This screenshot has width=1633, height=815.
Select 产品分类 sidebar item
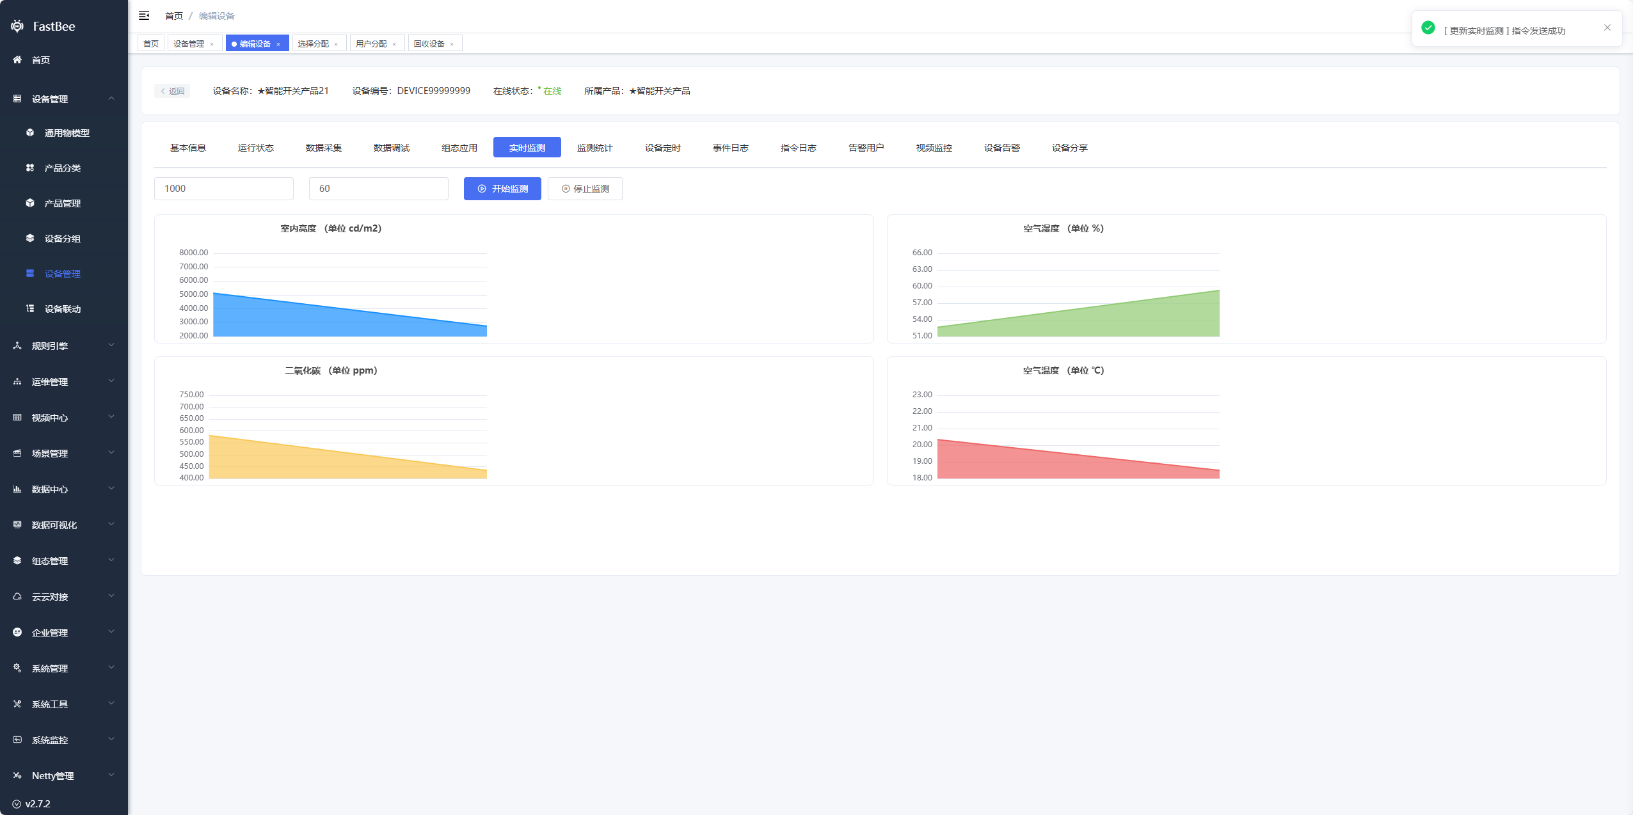pos(62,168)
